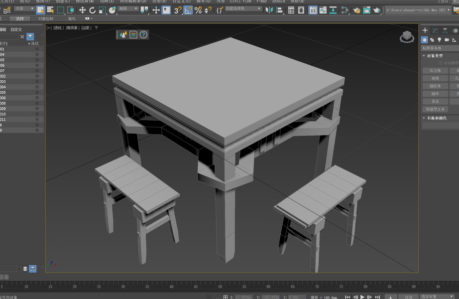459x299 pixels.
Task: Create a 长方体 box primitive
Action: click(x=435, y=71)
